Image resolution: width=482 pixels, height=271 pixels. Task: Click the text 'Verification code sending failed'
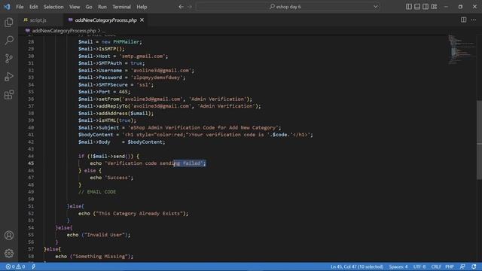tap(155, 163)
